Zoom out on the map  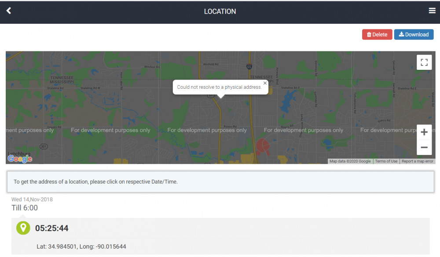[424, 148]
